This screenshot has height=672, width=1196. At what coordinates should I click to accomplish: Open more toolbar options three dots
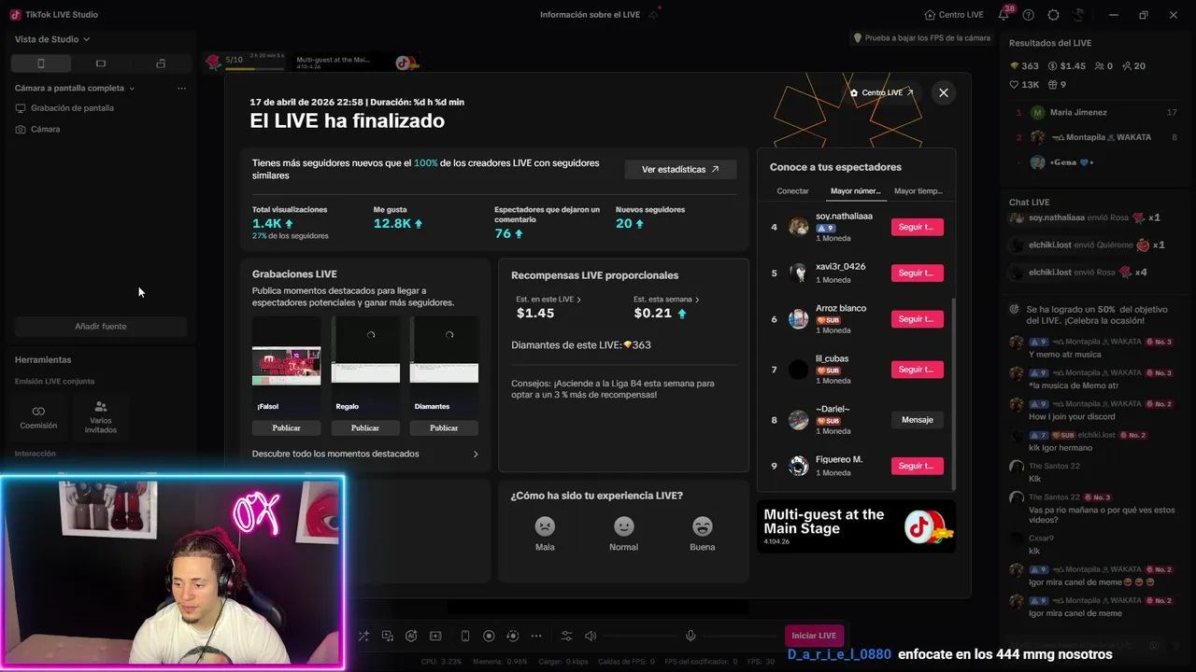(x=536, y=636)
